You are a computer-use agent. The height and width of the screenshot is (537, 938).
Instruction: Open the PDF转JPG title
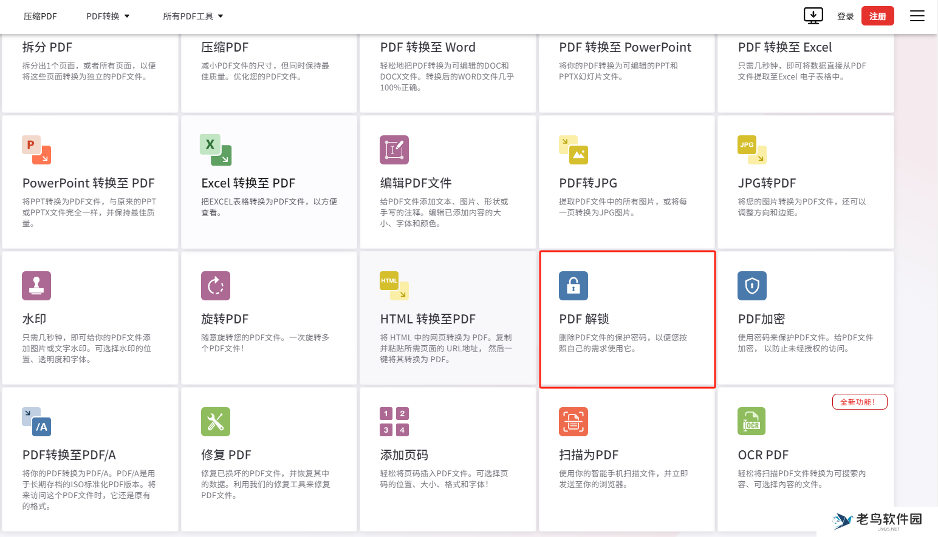[588, 183]
